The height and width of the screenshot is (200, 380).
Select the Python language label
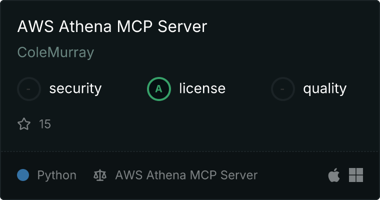click(x=57, y=175)
